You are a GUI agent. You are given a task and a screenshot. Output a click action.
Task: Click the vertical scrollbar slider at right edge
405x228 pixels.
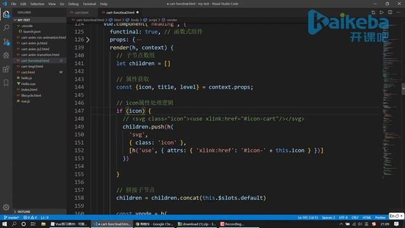[x=403, y=89]
